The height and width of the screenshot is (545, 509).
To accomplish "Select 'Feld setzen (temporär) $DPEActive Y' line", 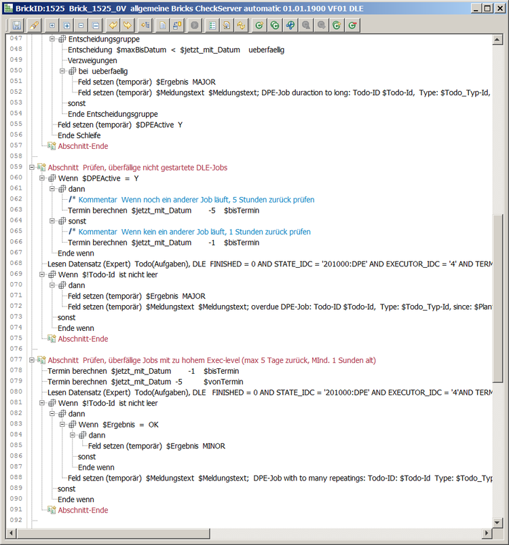I will coord(120,125).
